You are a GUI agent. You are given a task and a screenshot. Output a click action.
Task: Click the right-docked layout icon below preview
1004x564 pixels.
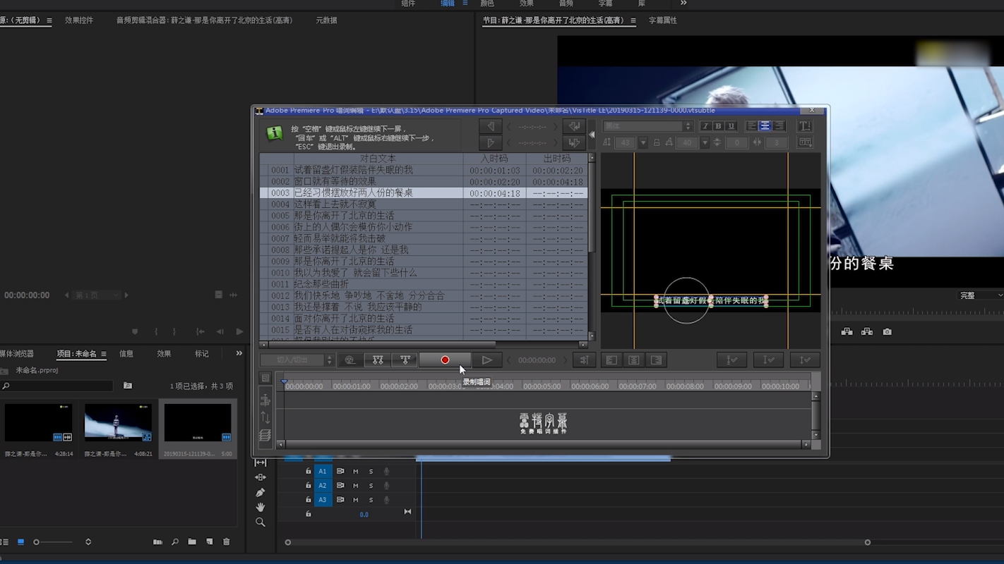(657, 360)
